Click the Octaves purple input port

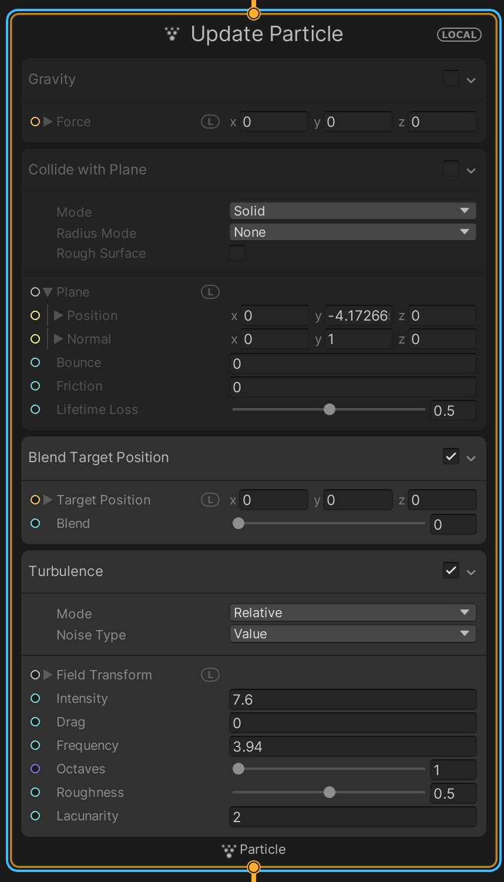(x=35, y=769)
